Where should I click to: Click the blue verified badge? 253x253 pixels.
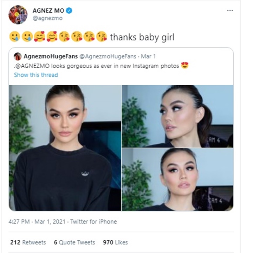[69, 11]
